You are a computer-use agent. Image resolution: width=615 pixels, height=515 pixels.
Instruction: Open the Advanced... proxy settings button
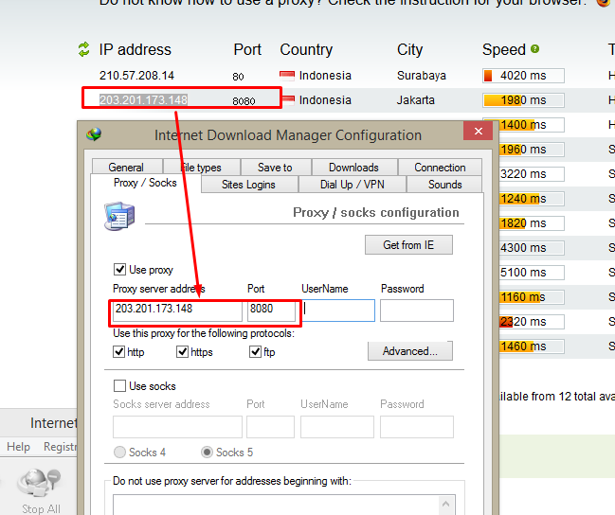pos(410,351)
